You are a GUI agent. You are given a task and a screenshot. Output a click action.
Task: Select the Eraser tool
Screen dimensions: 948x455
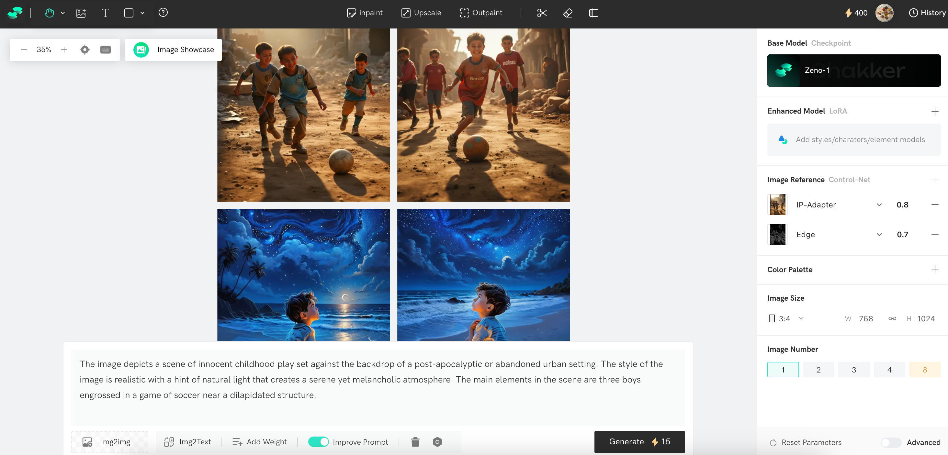pos(568,13)
